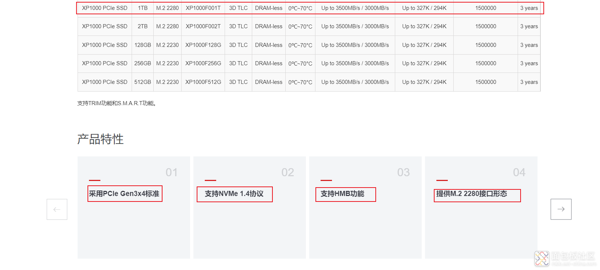This screenshot has height=270, width=600.
Task: Click M.2 2280 in the 2TB row
Action: (x=167, y=26)
